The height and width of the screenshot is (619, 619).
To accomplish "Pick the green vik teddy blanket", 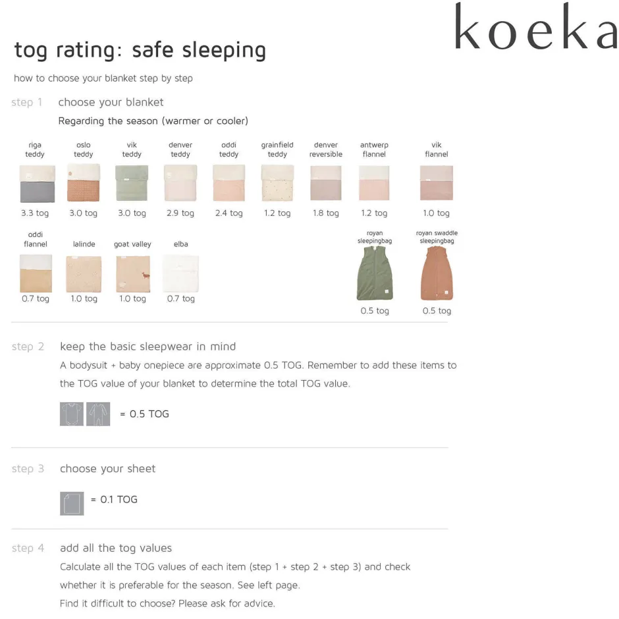I will tap(132, 183).
